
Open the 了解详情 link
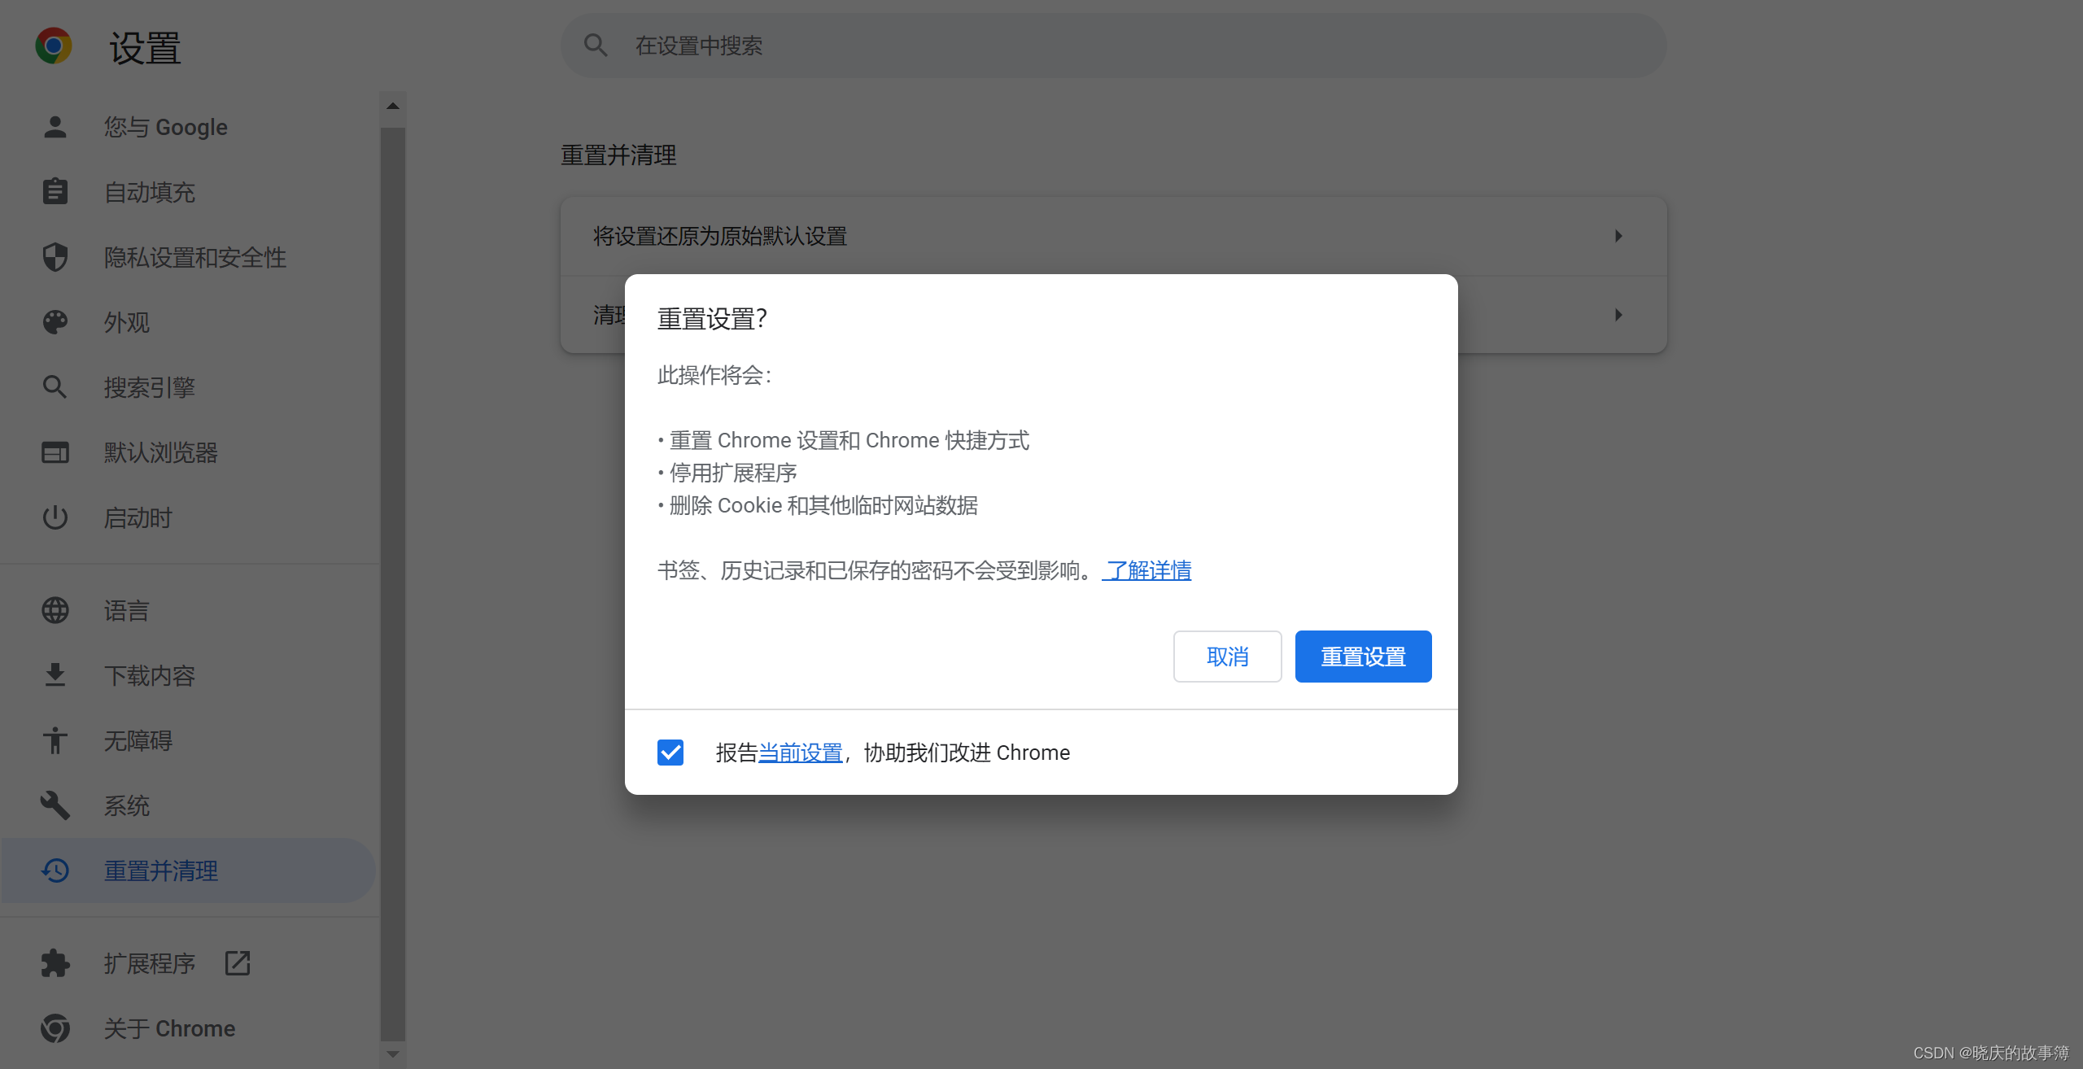pyautogui.click(x=1147, y=570)
